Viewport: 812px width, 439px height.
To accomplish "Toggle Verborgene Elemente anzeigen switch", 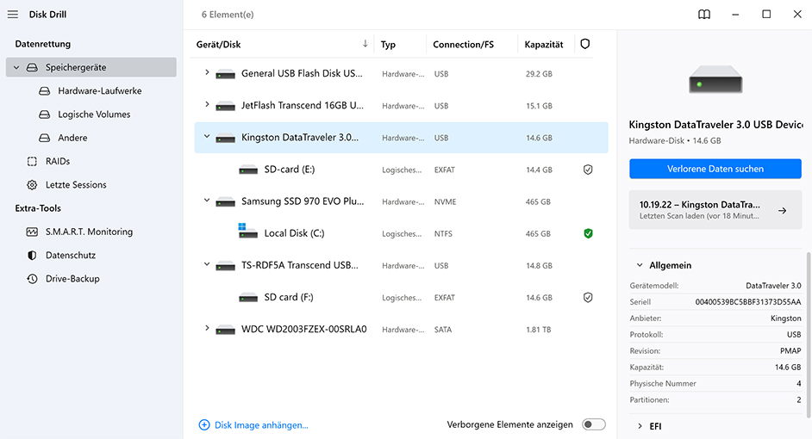I will click(x=593, y=424).
